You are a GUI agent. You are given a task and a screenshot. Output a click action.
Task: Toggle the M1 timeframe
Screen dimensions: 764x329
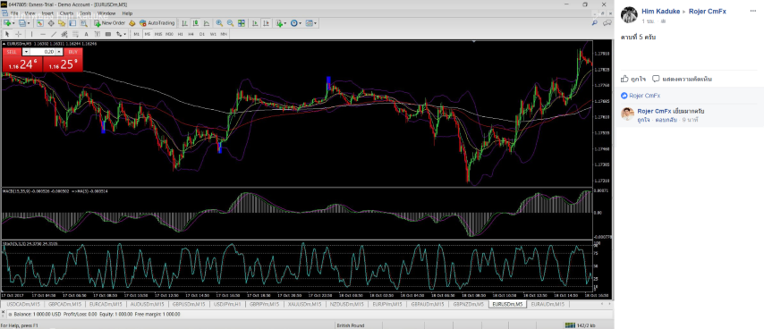pyautogui.click(x=136, y=34)
